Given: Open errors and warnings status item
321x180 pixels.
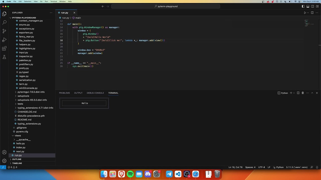Looking at the screenshot, I should [x=13, y=167].
